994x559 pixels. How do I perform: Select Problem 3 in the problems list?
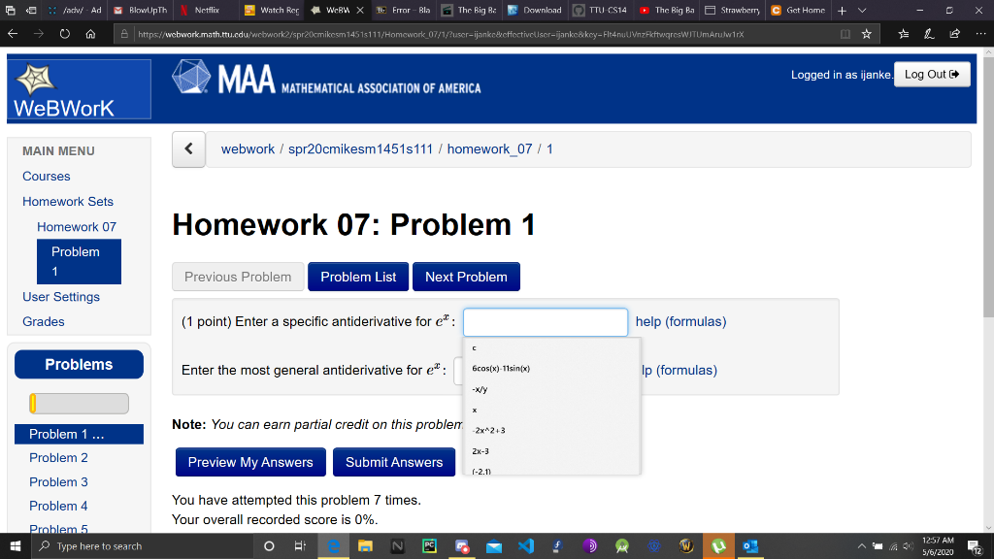point(58,481)
